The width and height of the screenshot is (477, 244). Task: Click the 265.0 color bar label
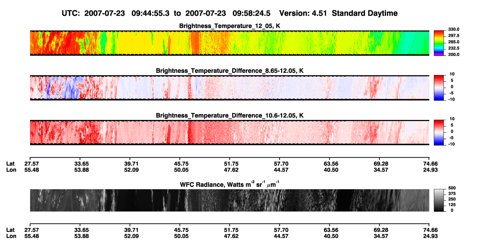coord(454,42)
